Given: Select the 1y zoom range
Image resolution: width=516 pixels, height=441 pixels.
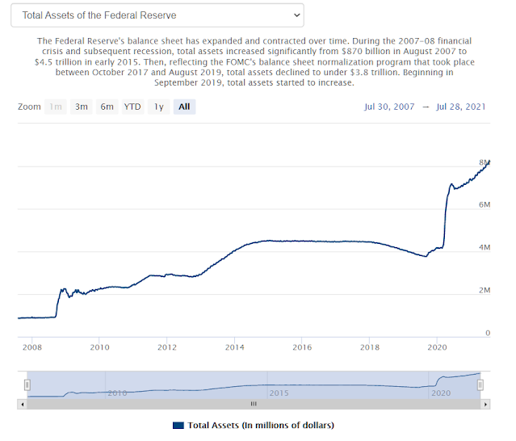Looking at the screenshot, I should click(x=158, y=107).
